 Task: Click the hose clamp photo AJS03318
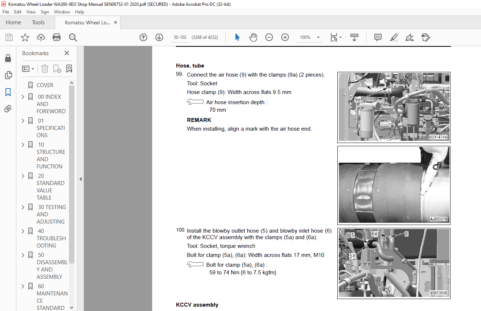click(394, 185)
